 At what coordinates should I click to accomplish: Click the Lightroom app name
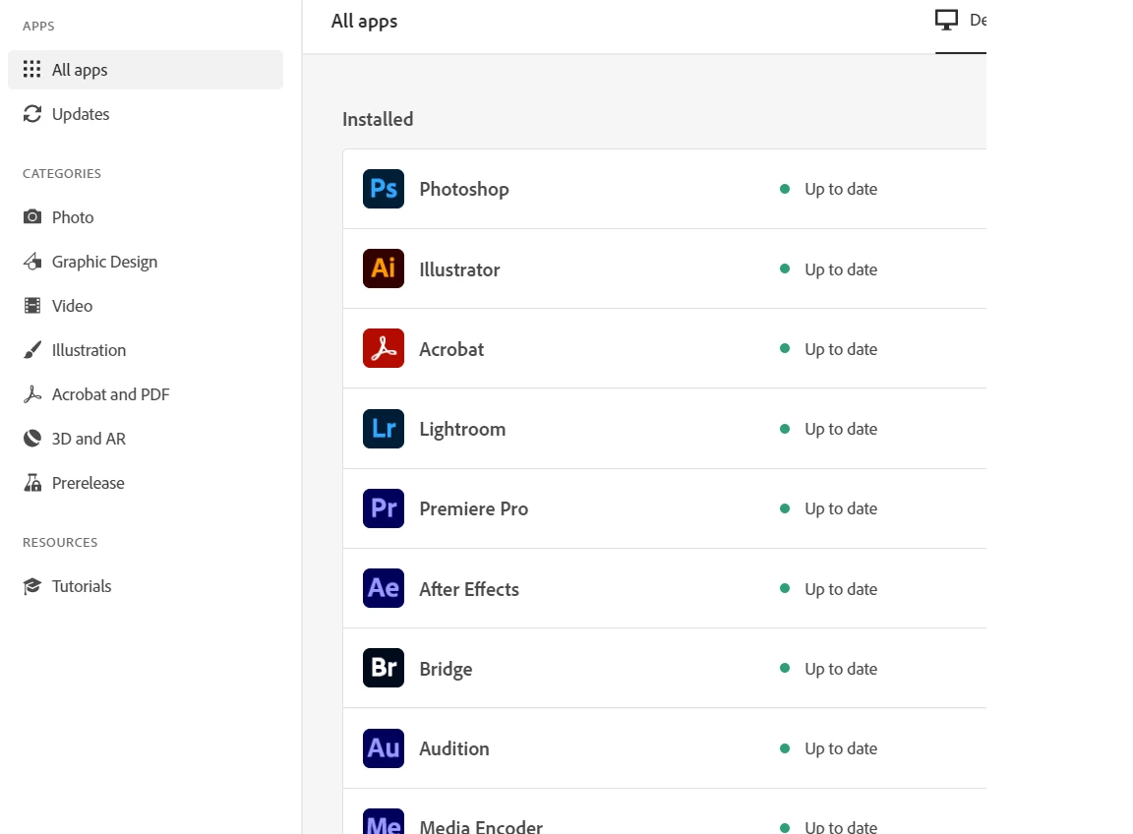coord(462,429)
